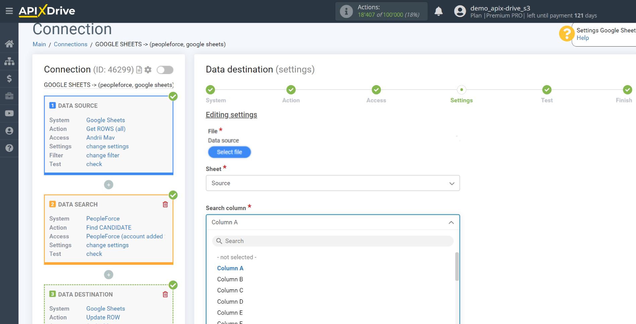Go to the Action step

pyautogui.click(x=291, y=90)
